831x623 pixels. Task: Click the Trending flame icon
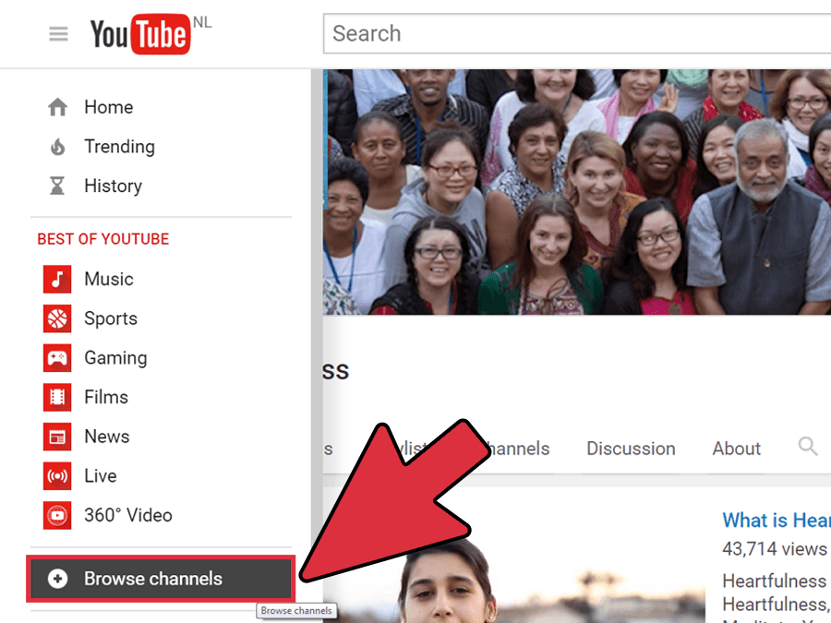[x=58, y=147]
